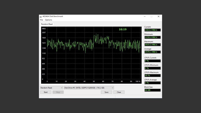Click the elapsed timer in the graph
The width and height of the screenshot is (201, 113).
[x=123, y=29]
